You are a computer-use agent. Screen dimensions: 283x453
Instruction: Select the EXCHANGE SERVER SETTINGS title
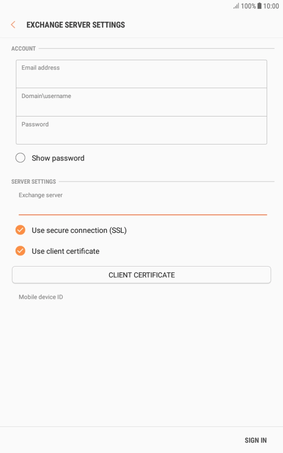(x=75, y=24)
